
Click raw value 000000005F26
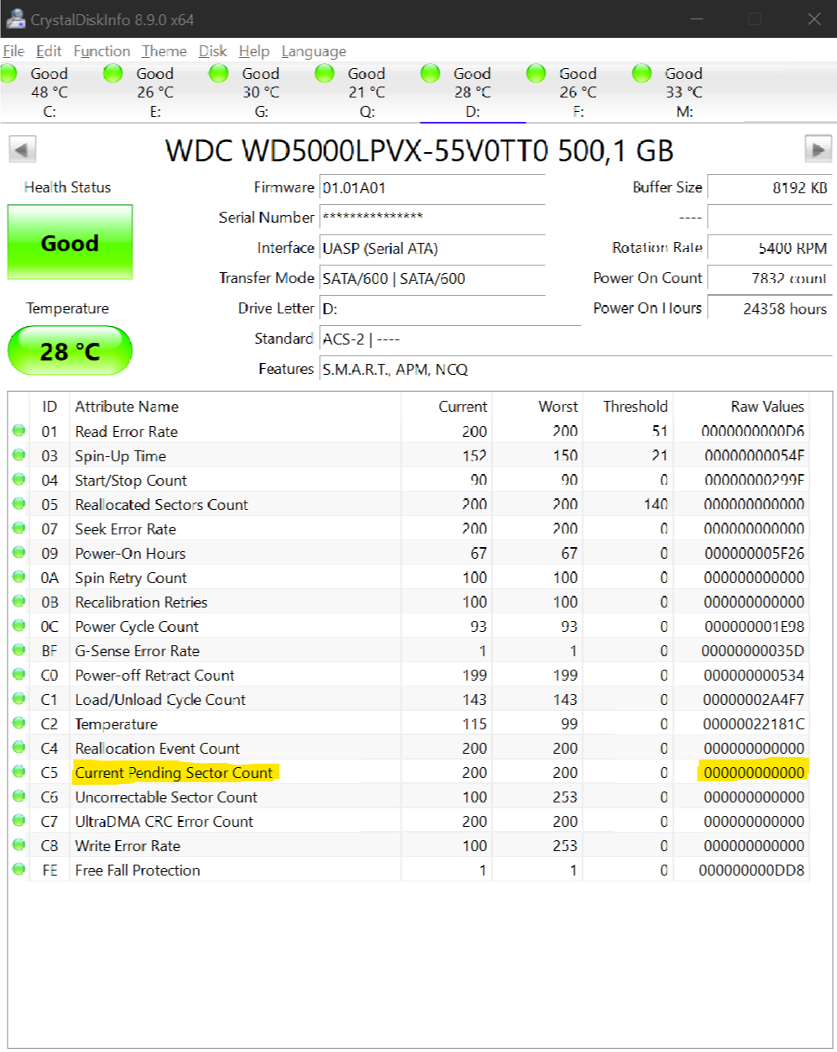coord(754,553)
